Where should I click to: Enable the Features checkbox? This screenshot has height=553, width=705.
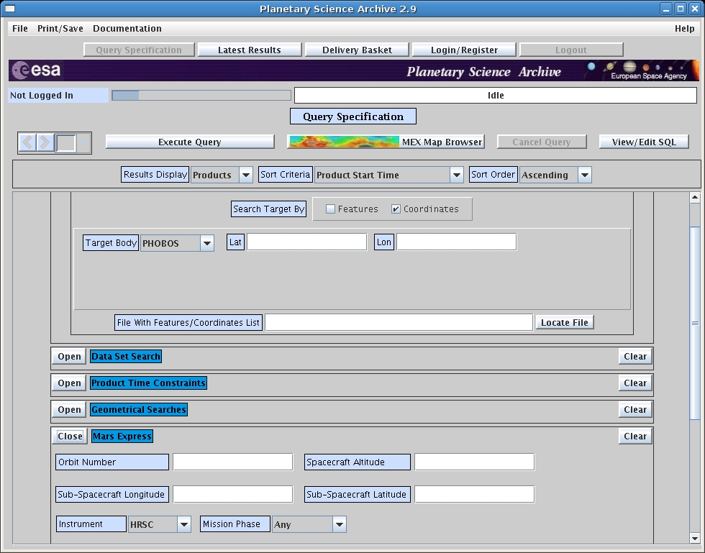(x=330, y=209)
